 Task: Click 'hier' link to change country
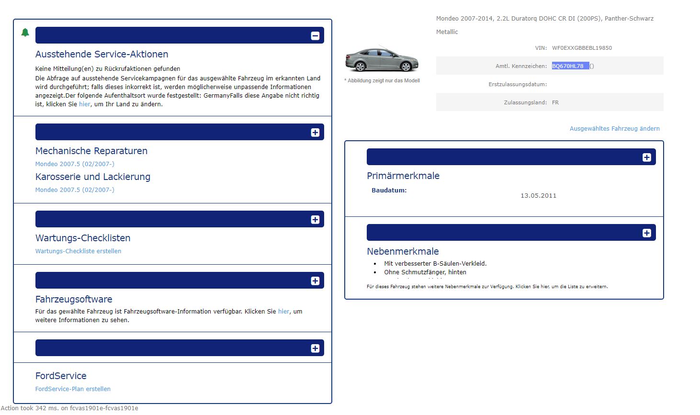[85, 104]
